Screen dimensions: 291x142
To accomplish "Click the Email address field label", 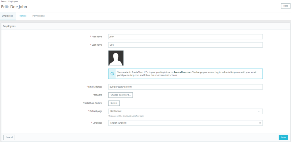I will pos(95,87).
